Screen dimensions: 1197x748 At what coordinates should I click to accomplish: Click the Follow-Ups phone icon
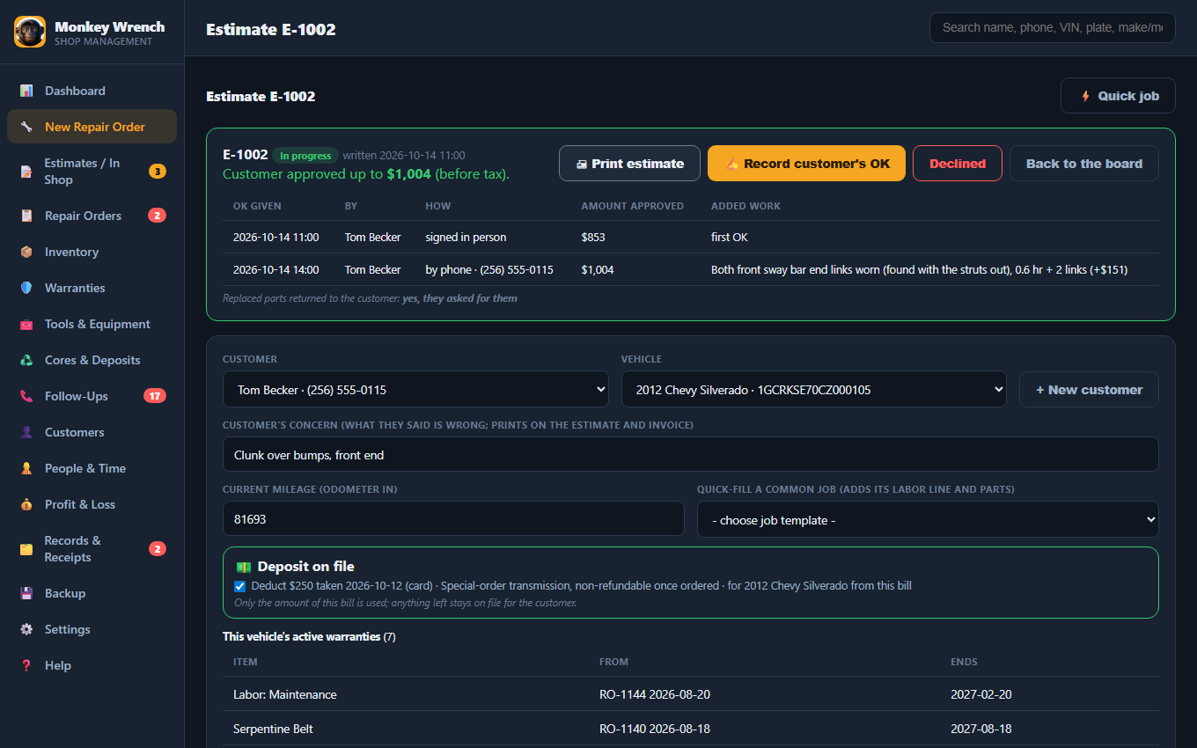click(x=26, y=396)
